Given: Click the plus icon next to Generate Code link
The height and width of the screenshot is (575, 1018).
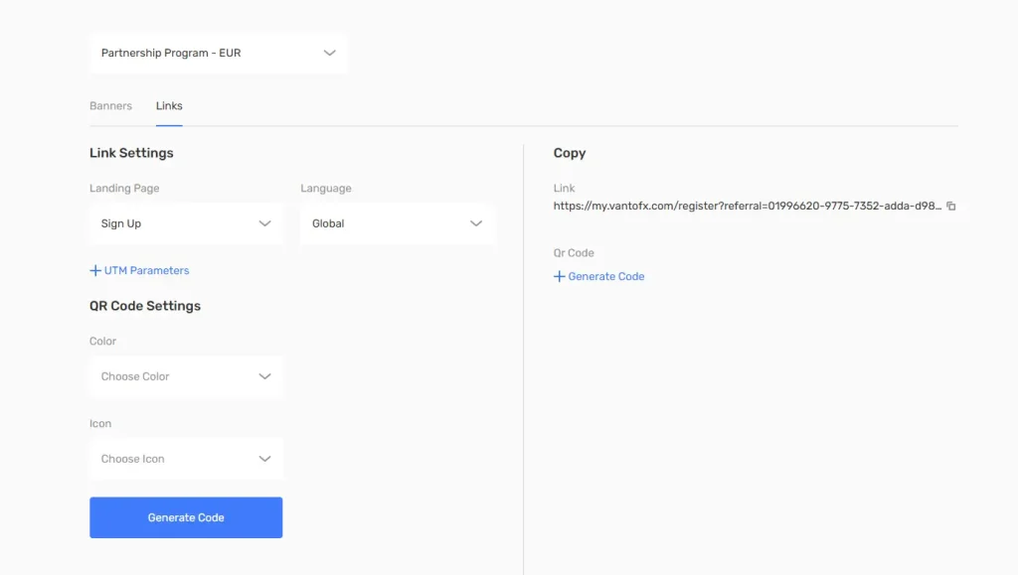Looking at the screenshot, I should click(559, 276).
